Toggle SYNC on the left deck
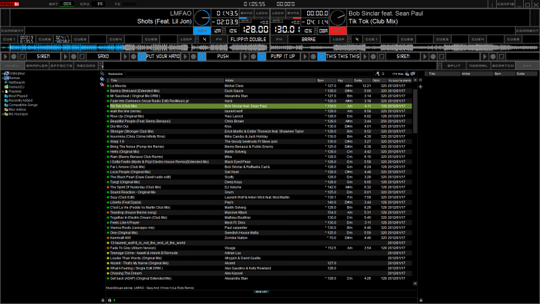The height and width of the screenshot is (304, 540). pos(246,12)
